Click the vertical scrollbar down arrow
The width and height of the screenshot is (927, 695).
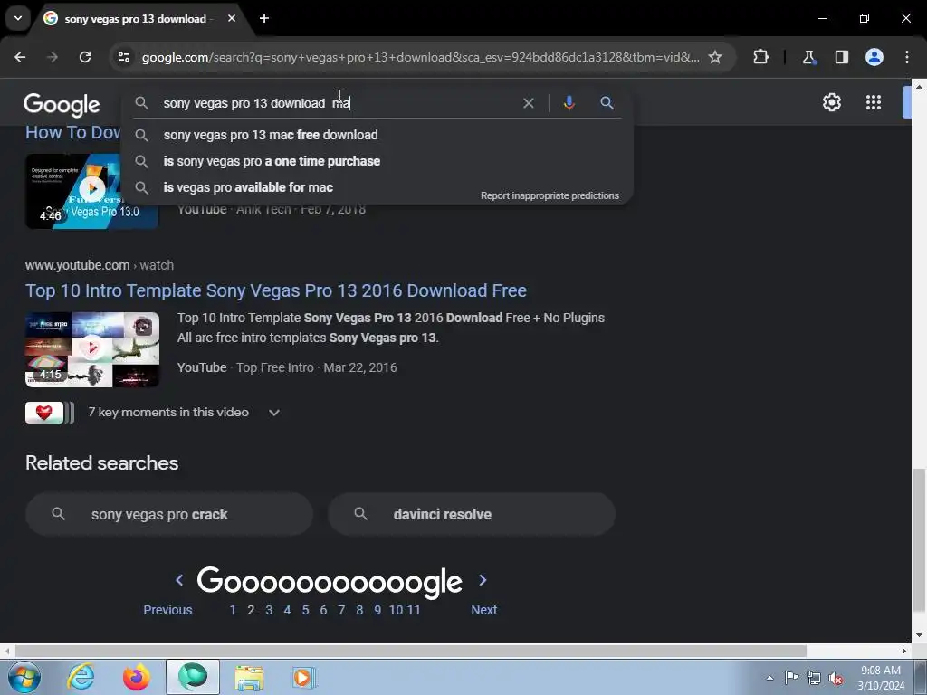coord(919,635)
